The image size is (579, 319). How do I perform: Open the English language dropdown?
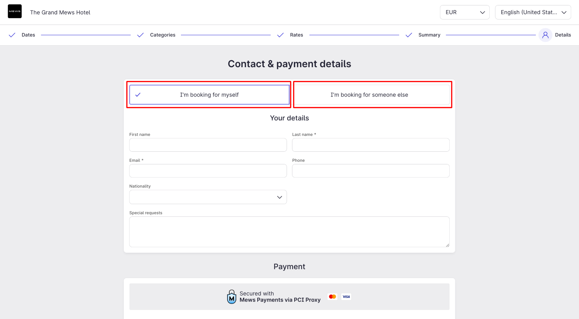(x=533, y=12)
